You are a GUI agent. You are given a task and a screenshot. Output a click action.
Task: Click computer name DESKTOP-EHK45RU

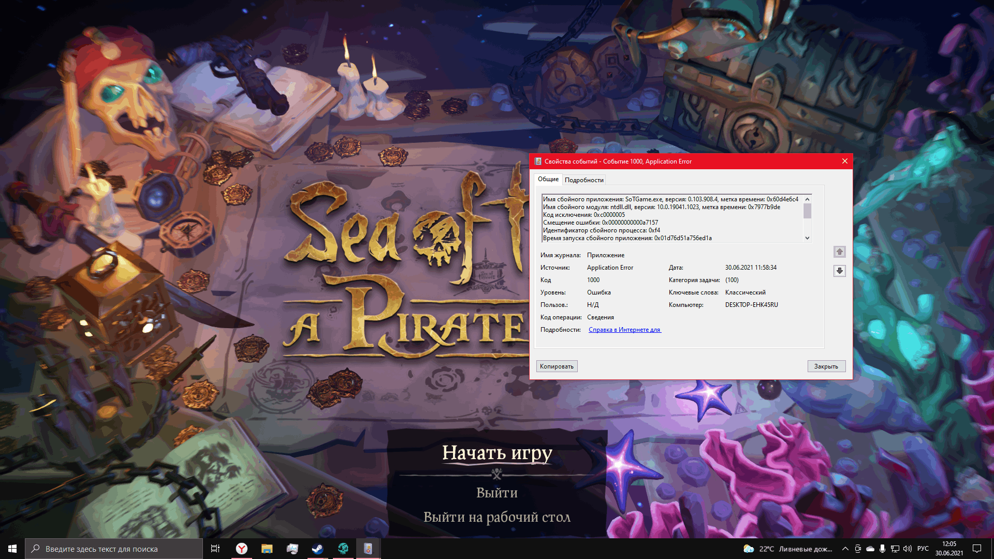(752, 305)
